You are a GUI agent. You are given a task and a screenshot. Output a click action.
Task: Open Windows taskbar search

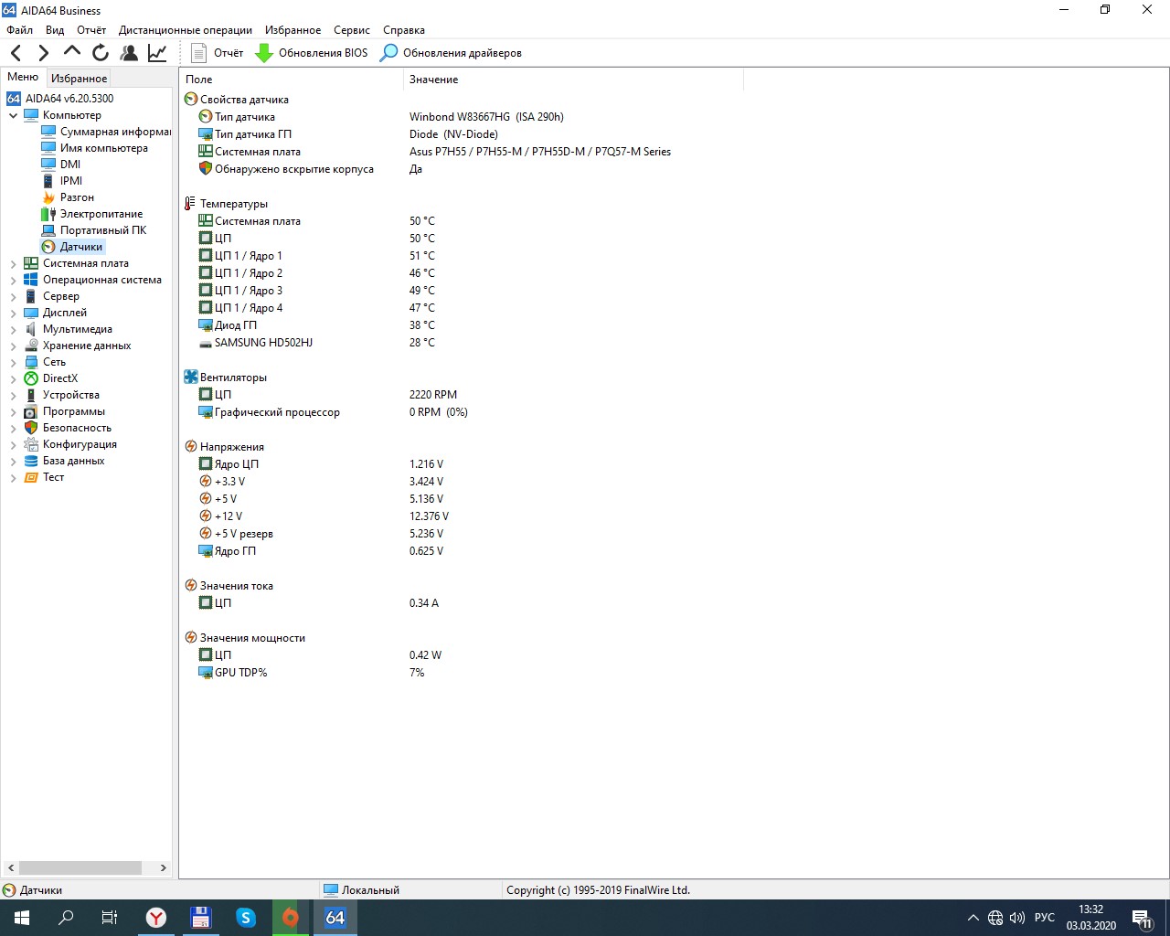[x=66, y=918]
